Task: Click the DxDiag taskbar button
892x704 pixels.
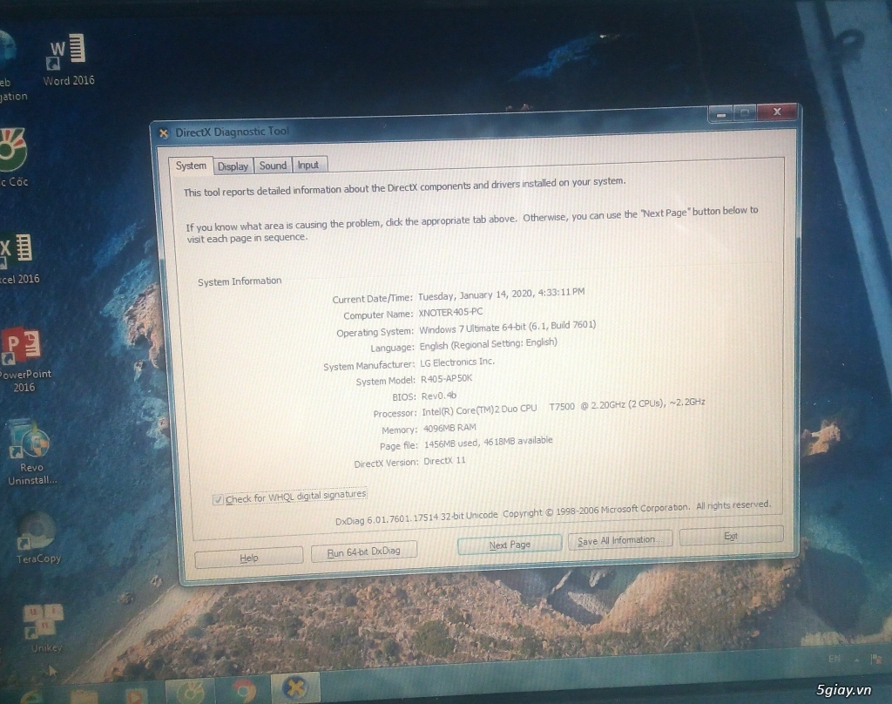Action: [295, 688]
